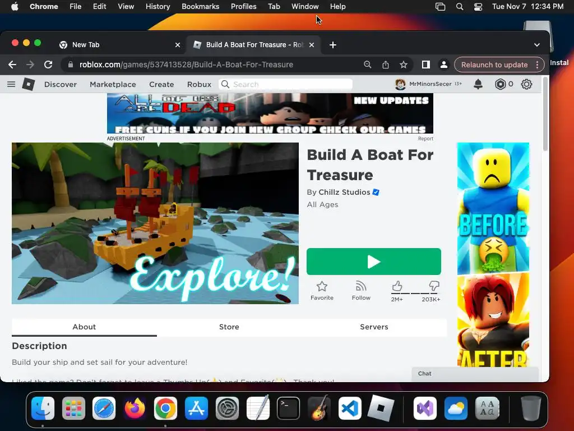Viewport: 574px width, 431px height.
Task: Open Roblox Studio icon in the Dock
Action: click(x=381, y=408)
